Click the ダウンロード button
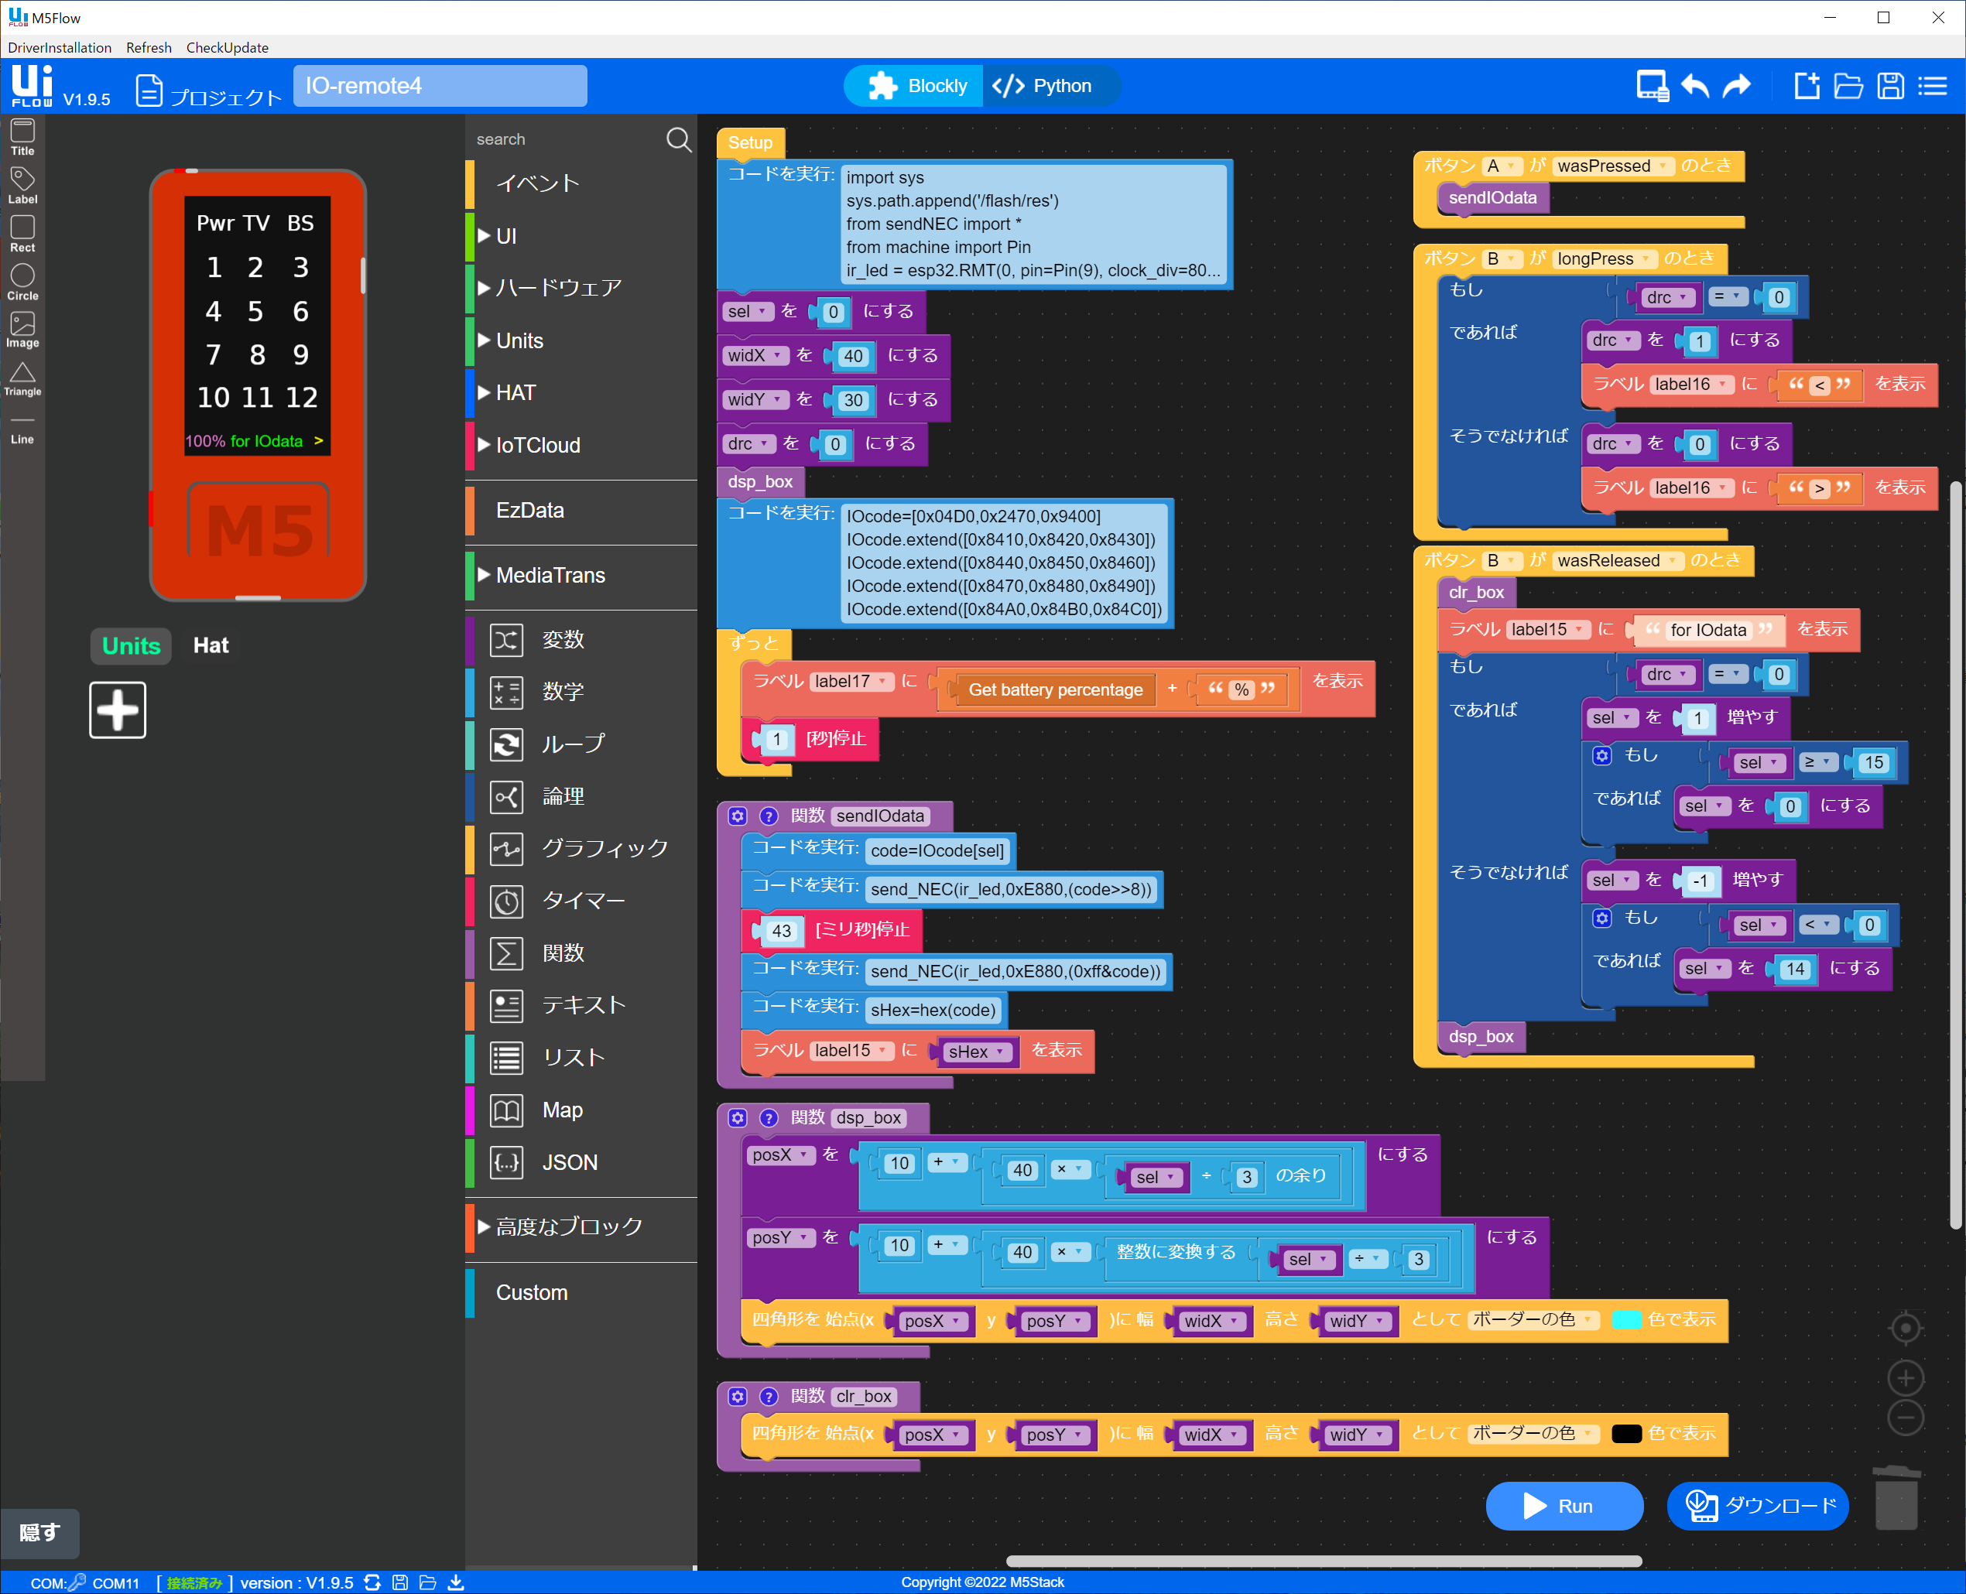 1758,1506
